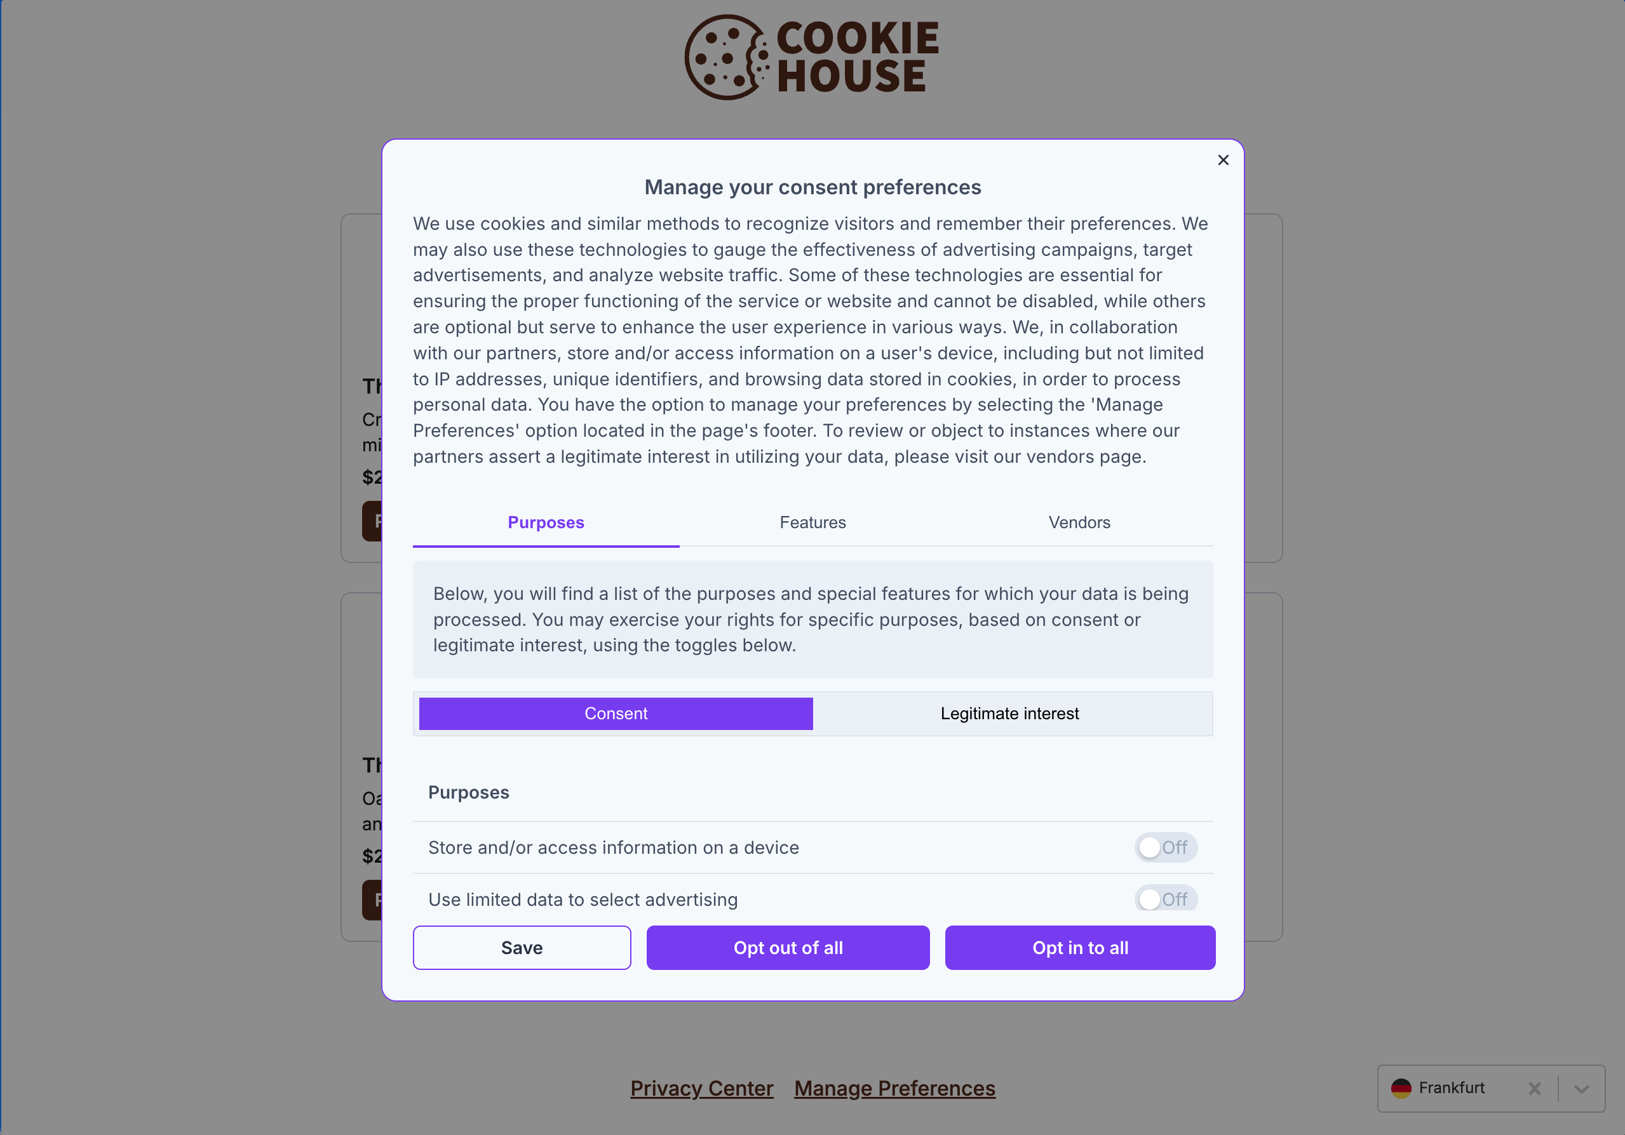This screenshot has width=1625, height=1135.
Task: Click the Features tab icon
Action: pyautogui.click(x=812, y=522)
